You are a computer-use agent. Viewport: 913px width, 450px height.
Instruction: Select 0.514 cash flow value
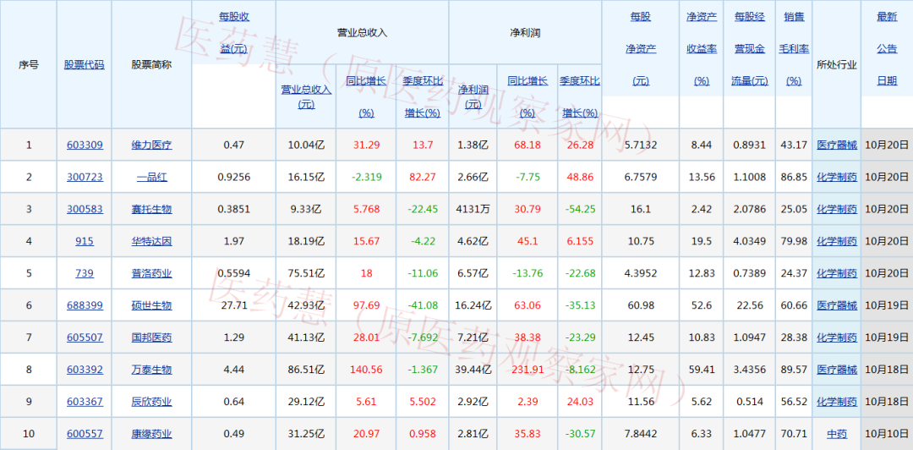pos(751,402)
